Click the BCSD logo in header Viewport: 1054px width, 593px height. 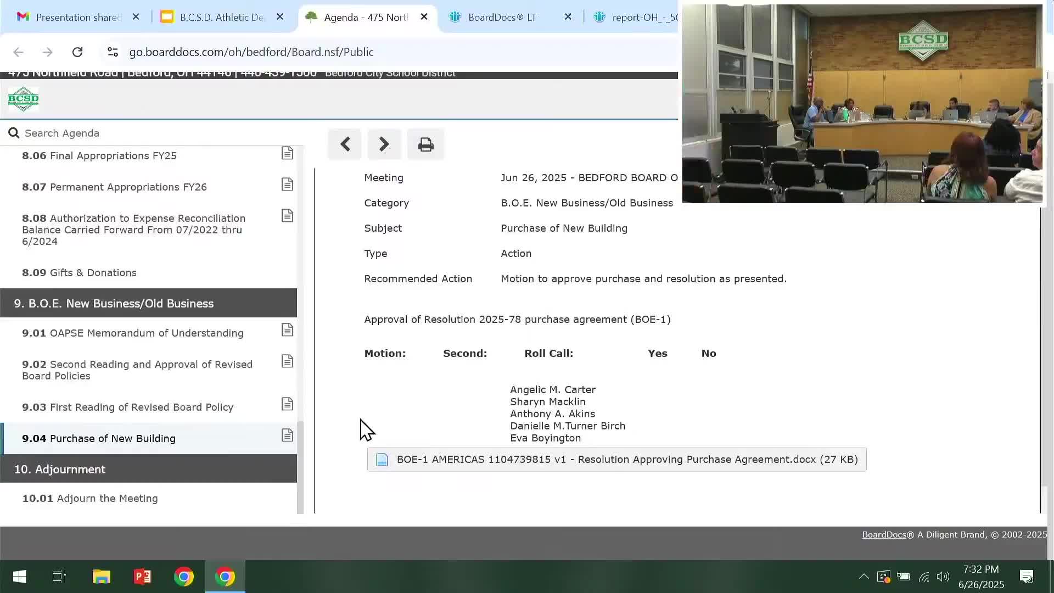(23, 99)
